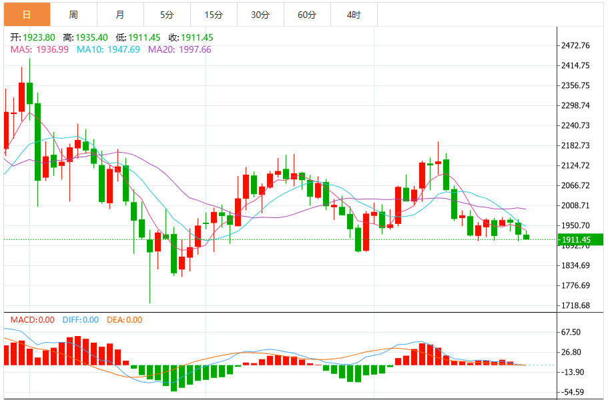608x400 pixels.
Task: Click the 高: 1935.40 high price readout
Action: (85, 37)
